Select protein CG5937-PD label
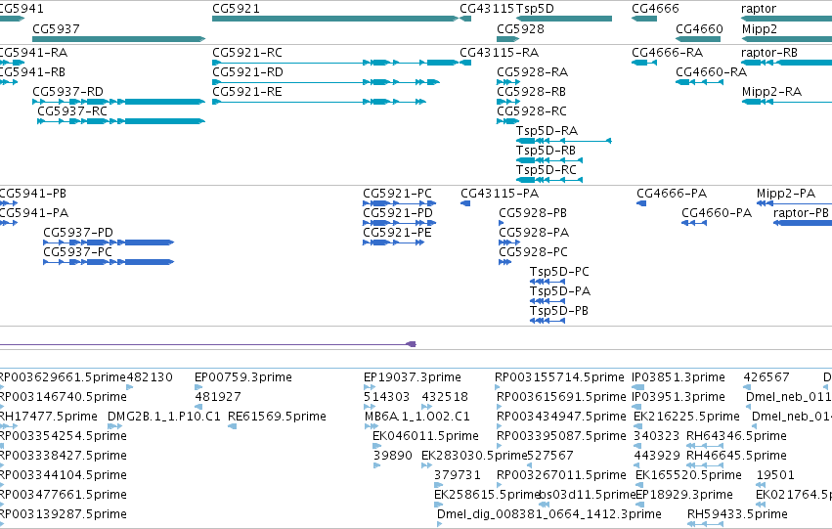 78,233
